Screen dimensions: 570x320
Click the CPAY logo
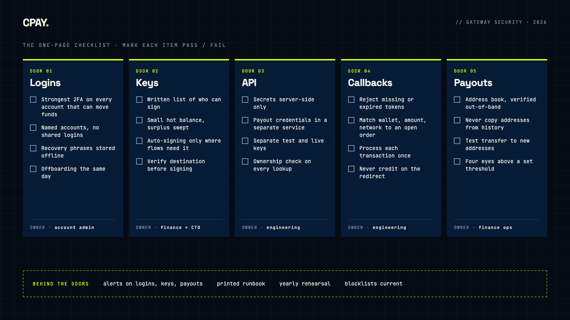(x=36, y=23)
